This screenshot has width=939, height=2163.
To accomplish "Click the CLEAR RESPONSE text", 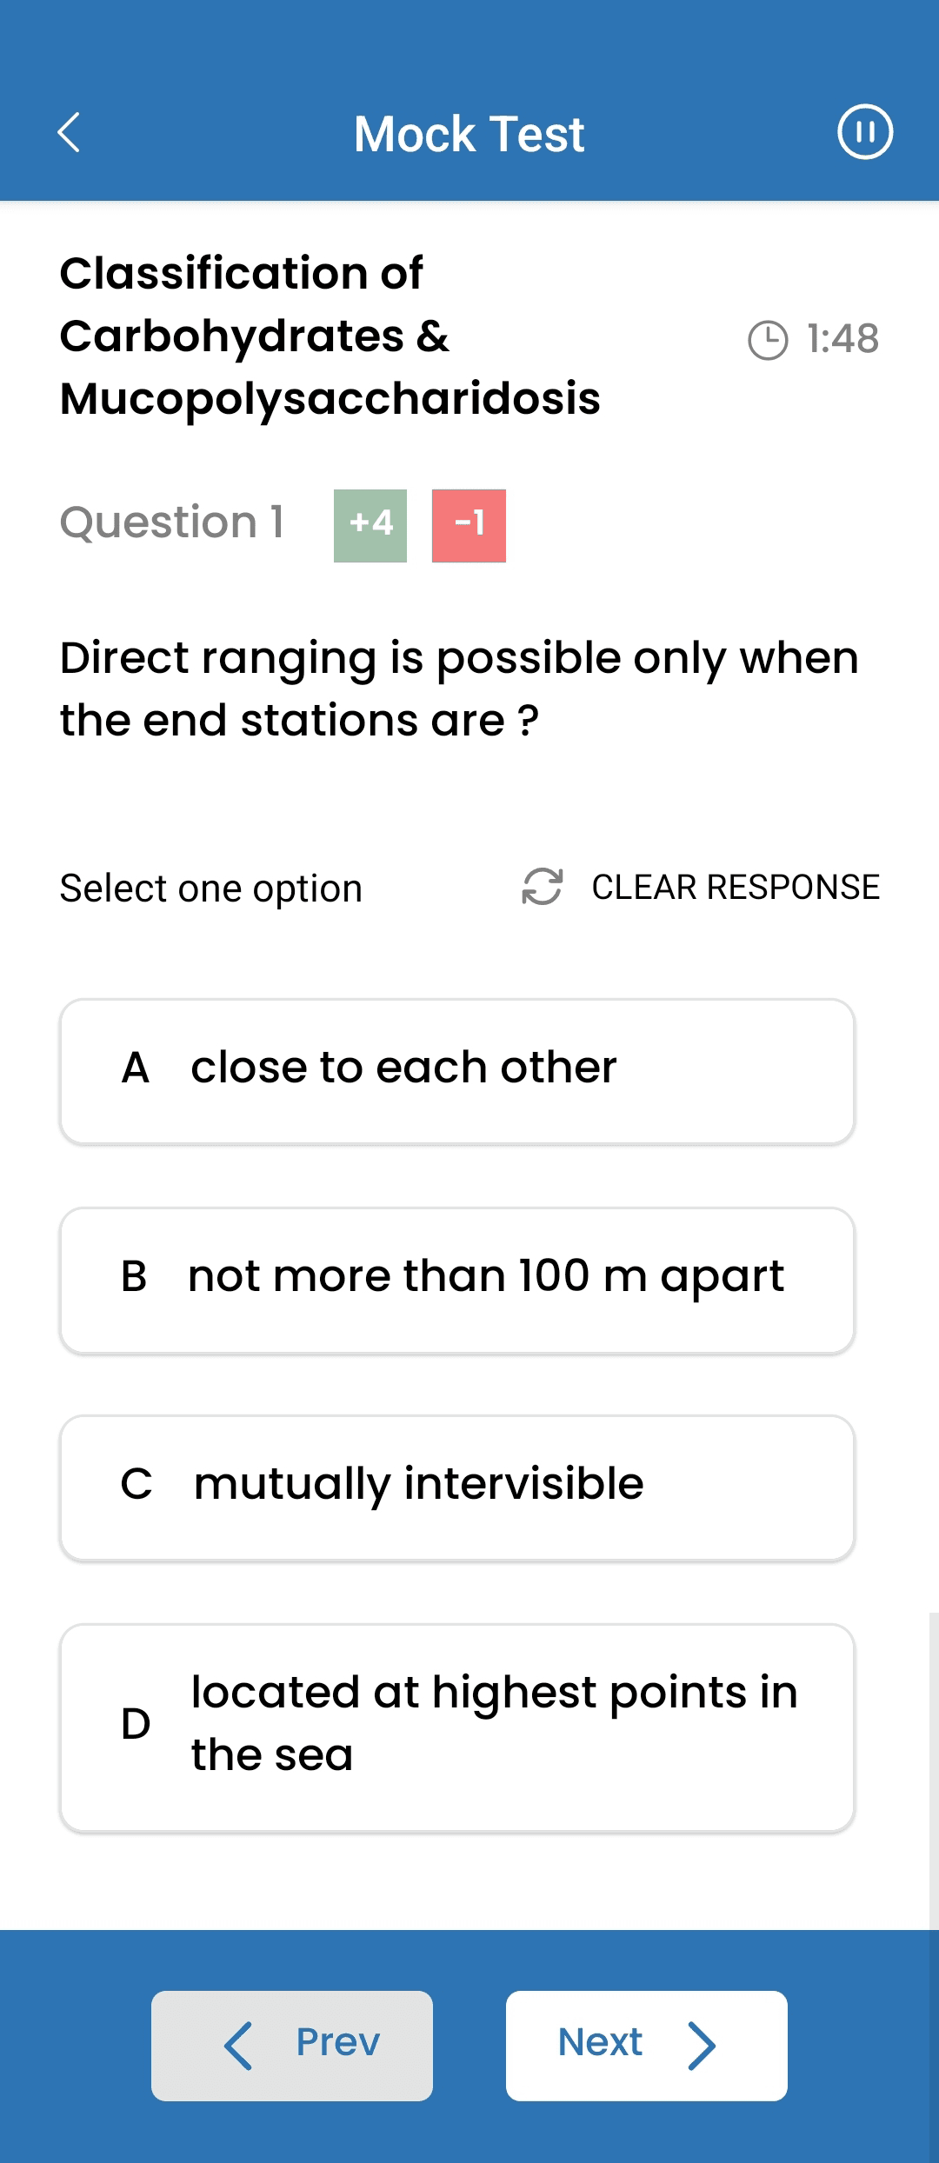I will (x=736, y=887).
